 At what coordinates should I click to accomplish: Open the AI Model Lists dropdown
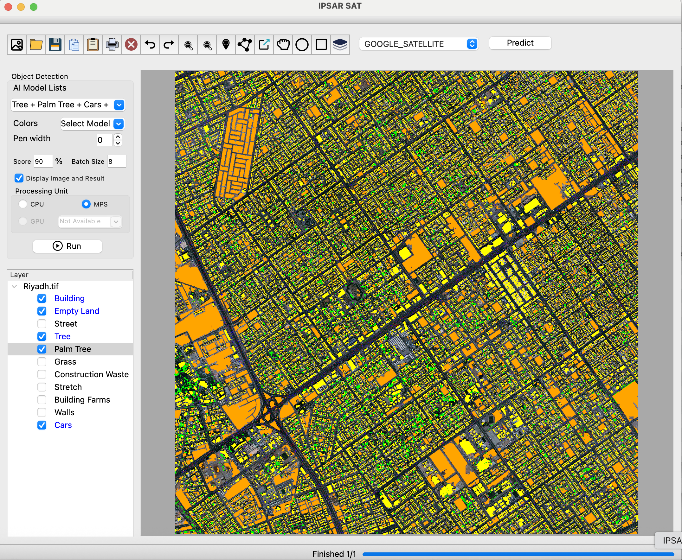[119, 105]
